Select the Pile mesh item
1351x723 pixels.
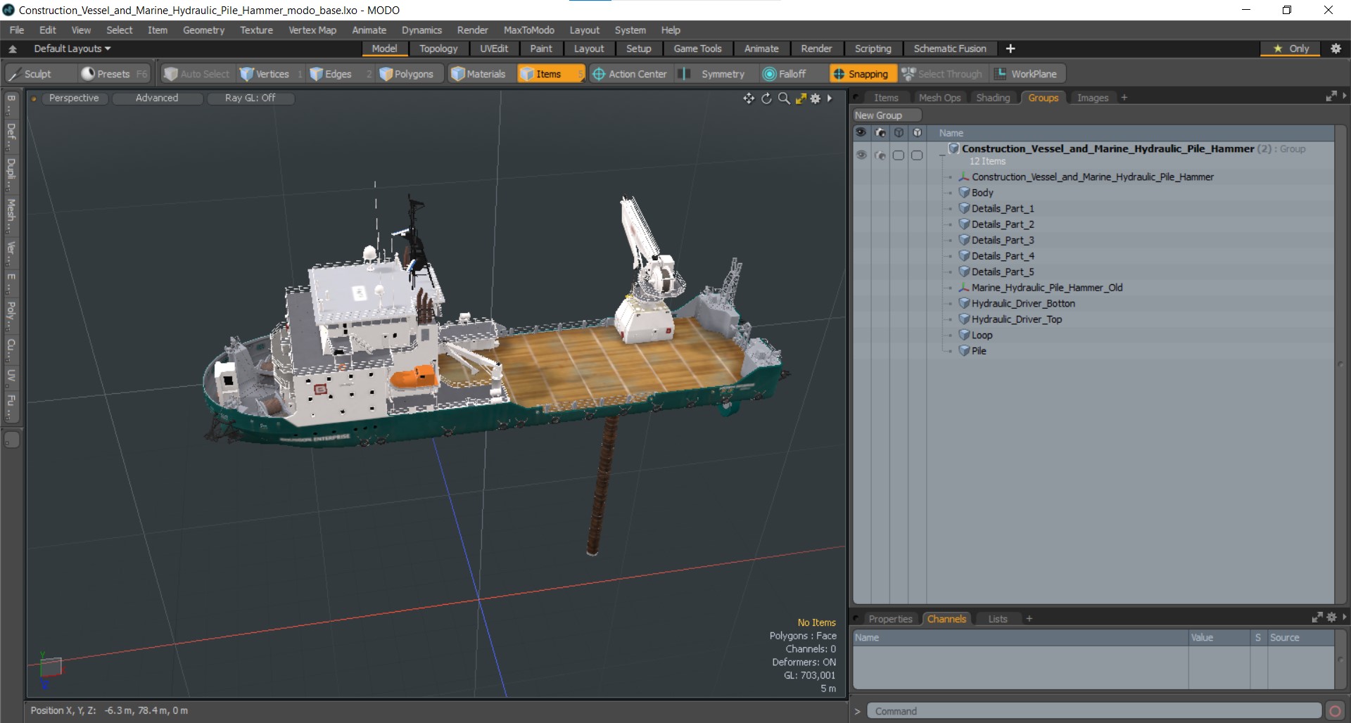(979, 351)
